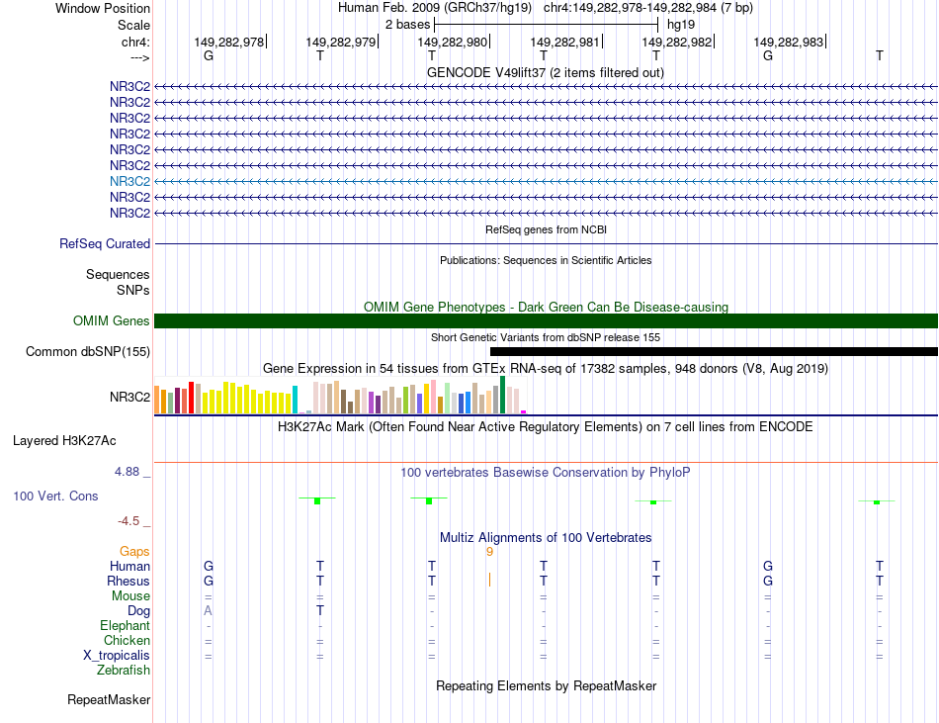
Task: Click Short Genetic Variants from dbSNP title
Action: tap(546, 338)
